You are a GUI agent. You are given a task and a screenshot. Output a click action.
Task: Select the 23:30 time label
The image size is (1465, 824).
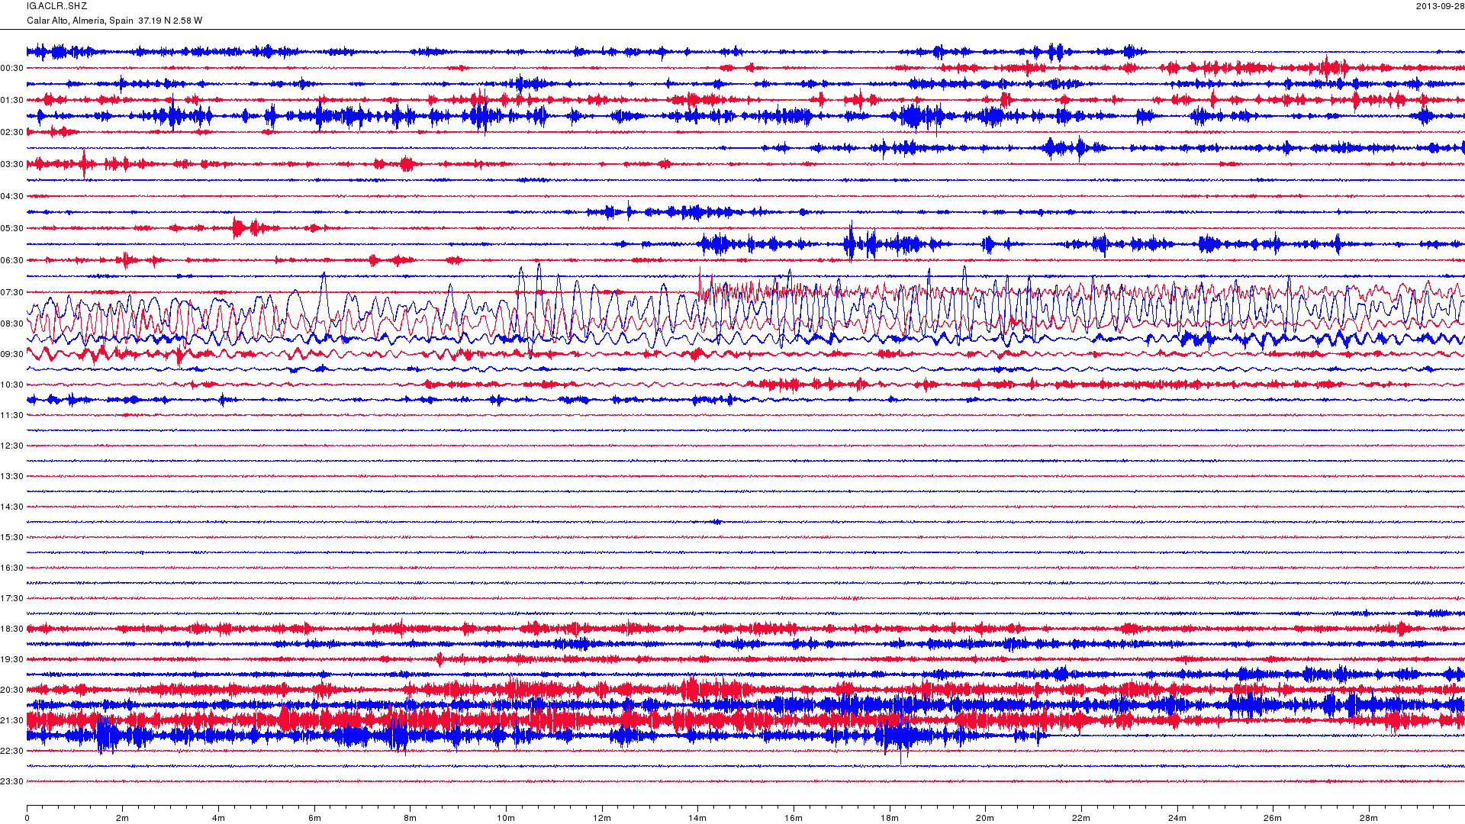pyautogui.click(x=12, y=782)
